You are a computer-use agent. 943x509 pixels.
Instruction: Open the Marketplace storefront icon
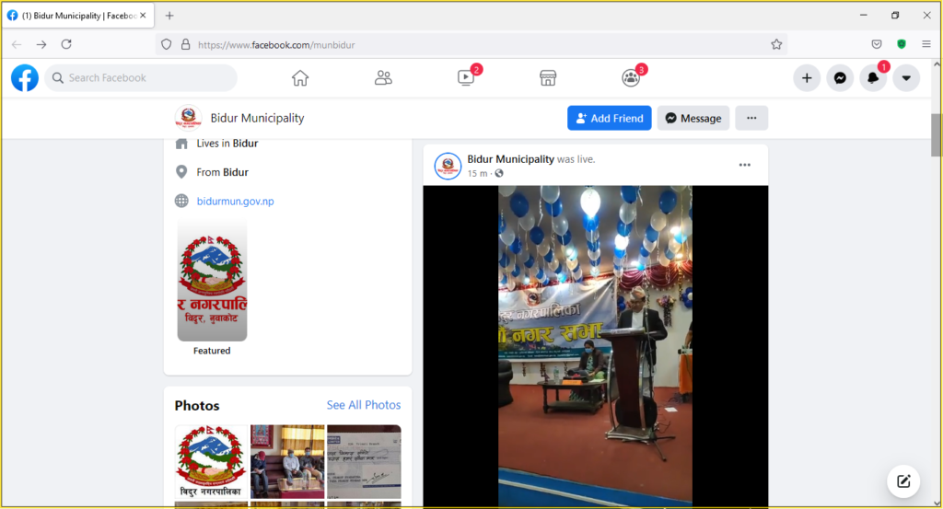coord(548,78)
